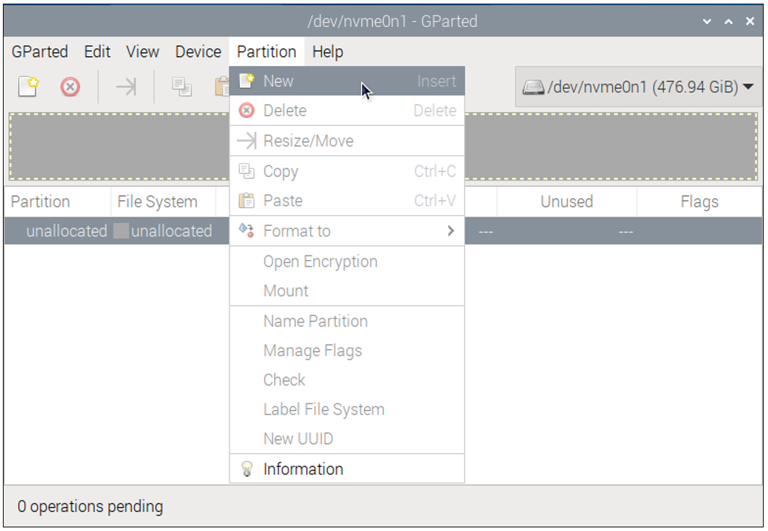This screenshot has width=768, height=531.
Task: Open the View menu
Action: pos(143,52)
